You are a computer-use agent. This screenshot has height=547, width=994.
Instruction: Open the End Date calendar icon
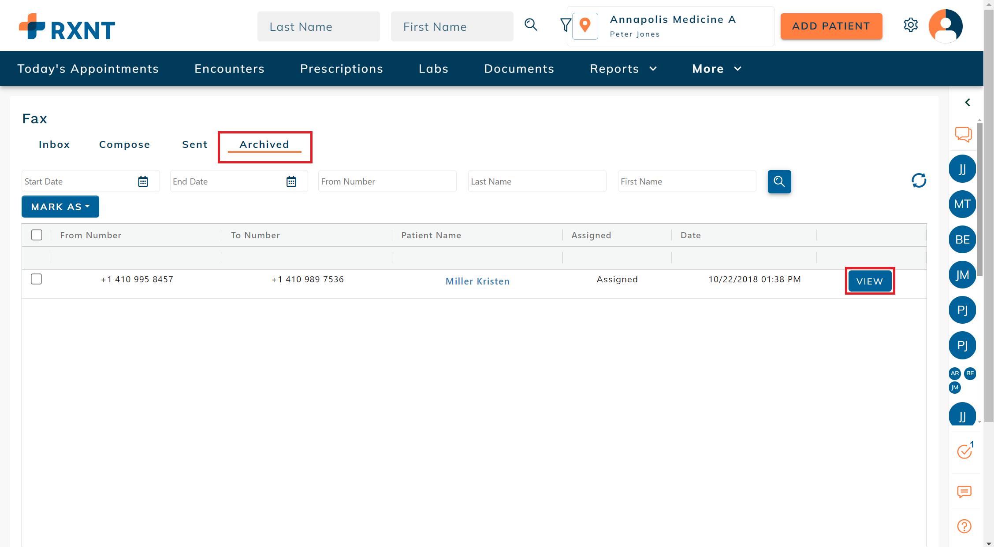[x=291, y=181]
